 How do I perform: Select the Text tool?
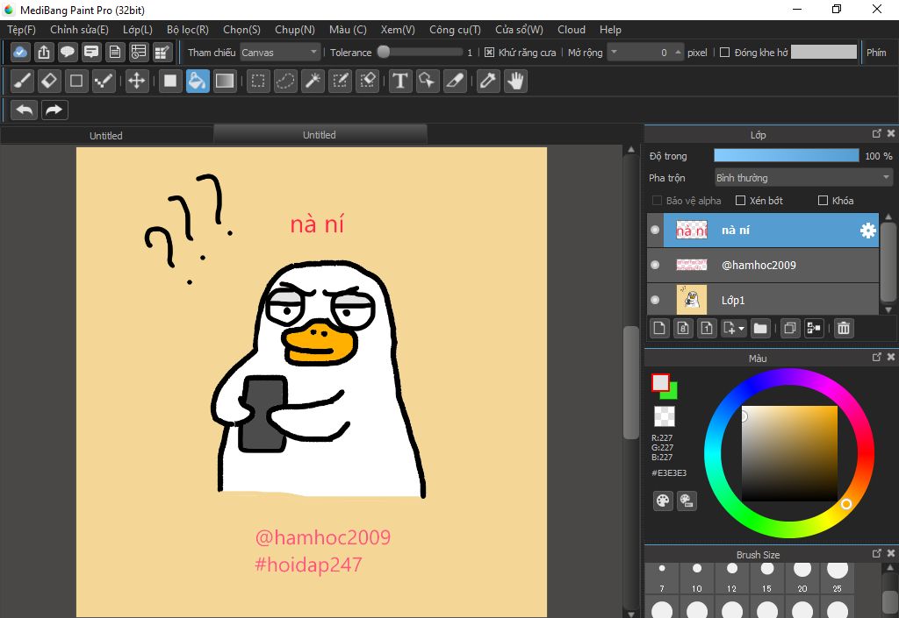400,81
